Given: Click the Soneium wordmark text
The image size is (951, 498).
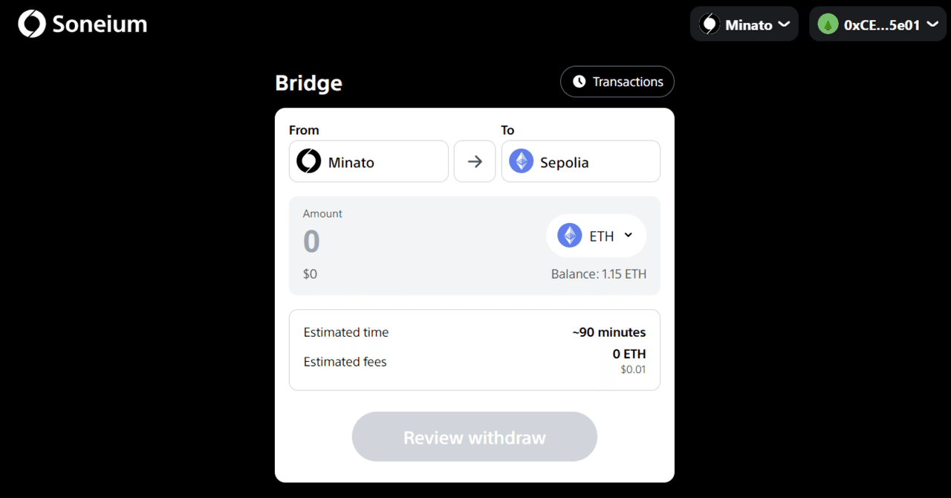Looking at the screenshot, I should [100, 25].
